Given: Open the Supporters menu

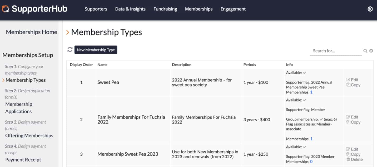Looking at the screenshot, I should (x=96, y=9).
